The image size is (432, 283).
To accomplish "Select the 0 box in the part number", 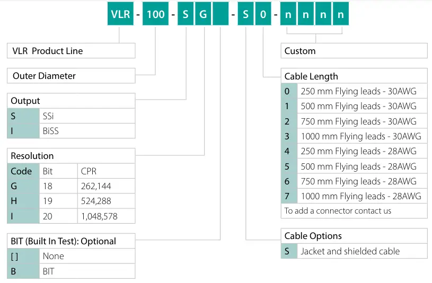I will (263, 14).
